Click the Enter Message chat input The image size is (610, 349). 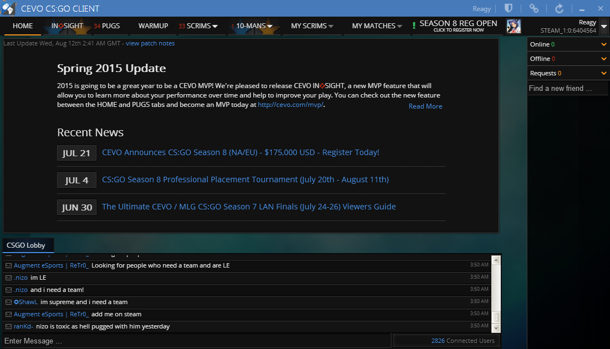pos(196,341)
